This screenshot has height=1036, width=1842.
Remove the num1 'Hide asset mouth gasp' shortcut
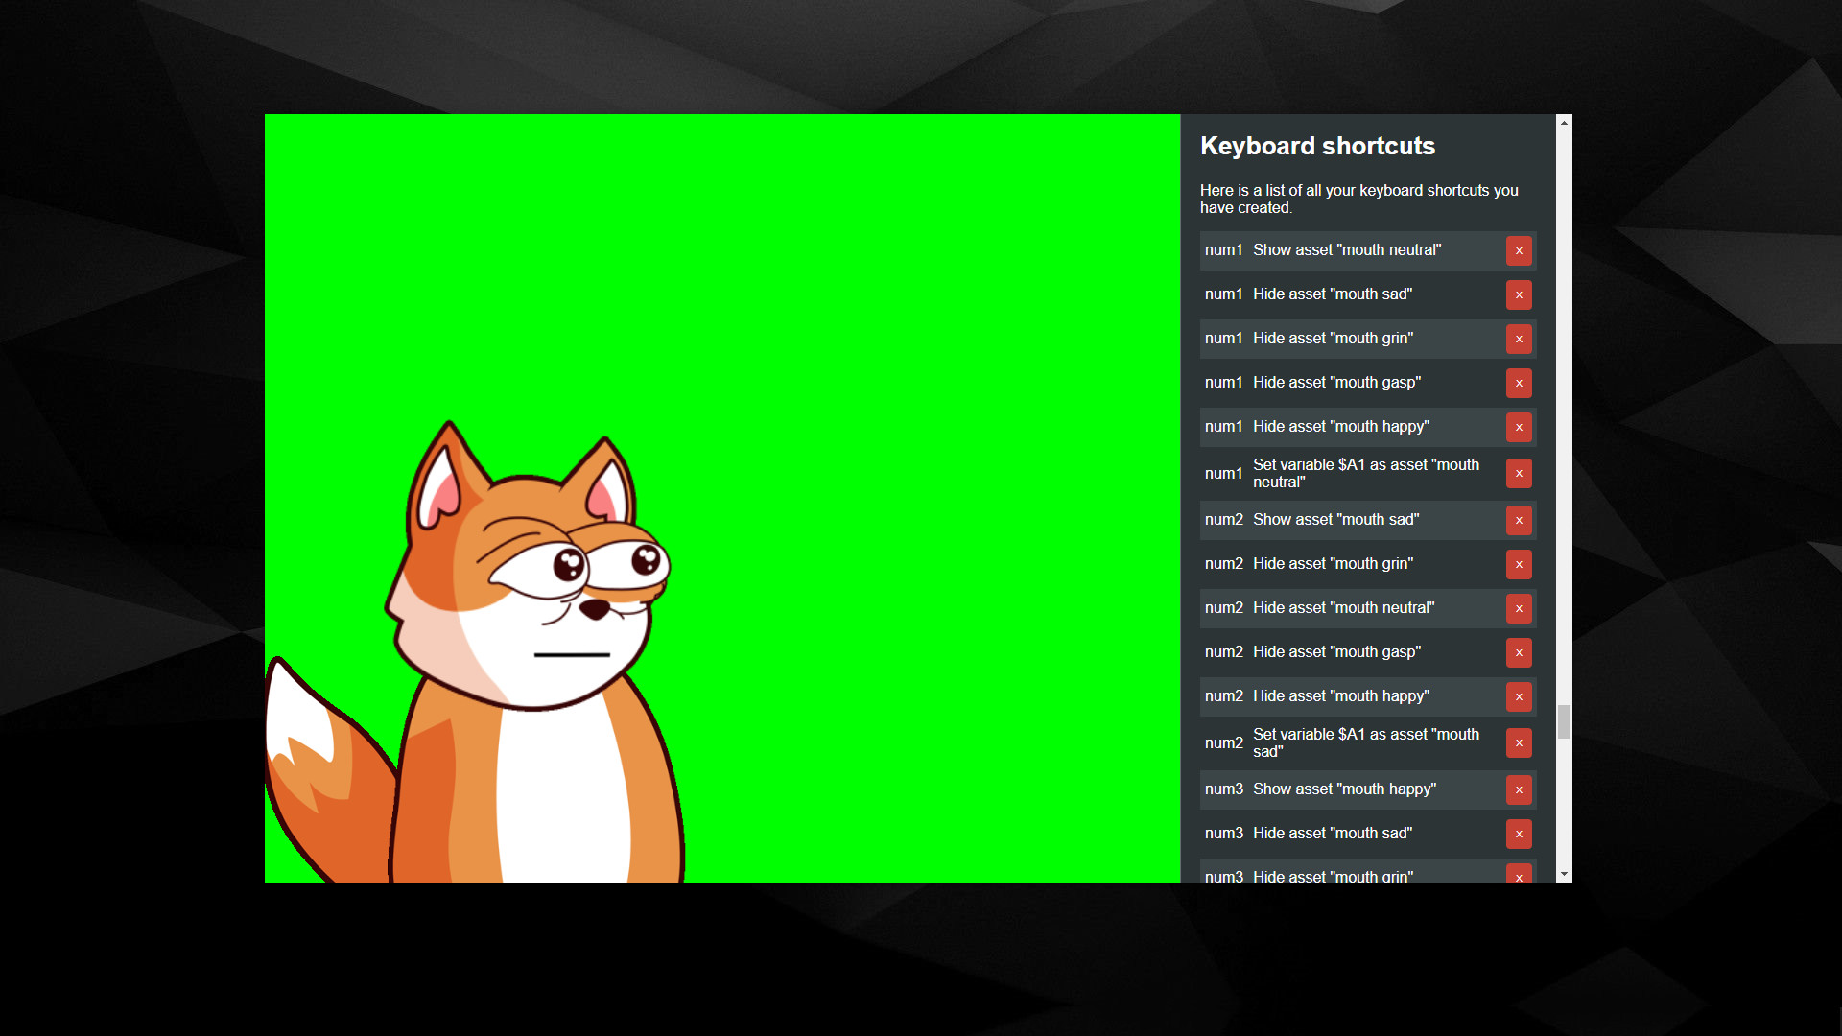coord(1519,383)
